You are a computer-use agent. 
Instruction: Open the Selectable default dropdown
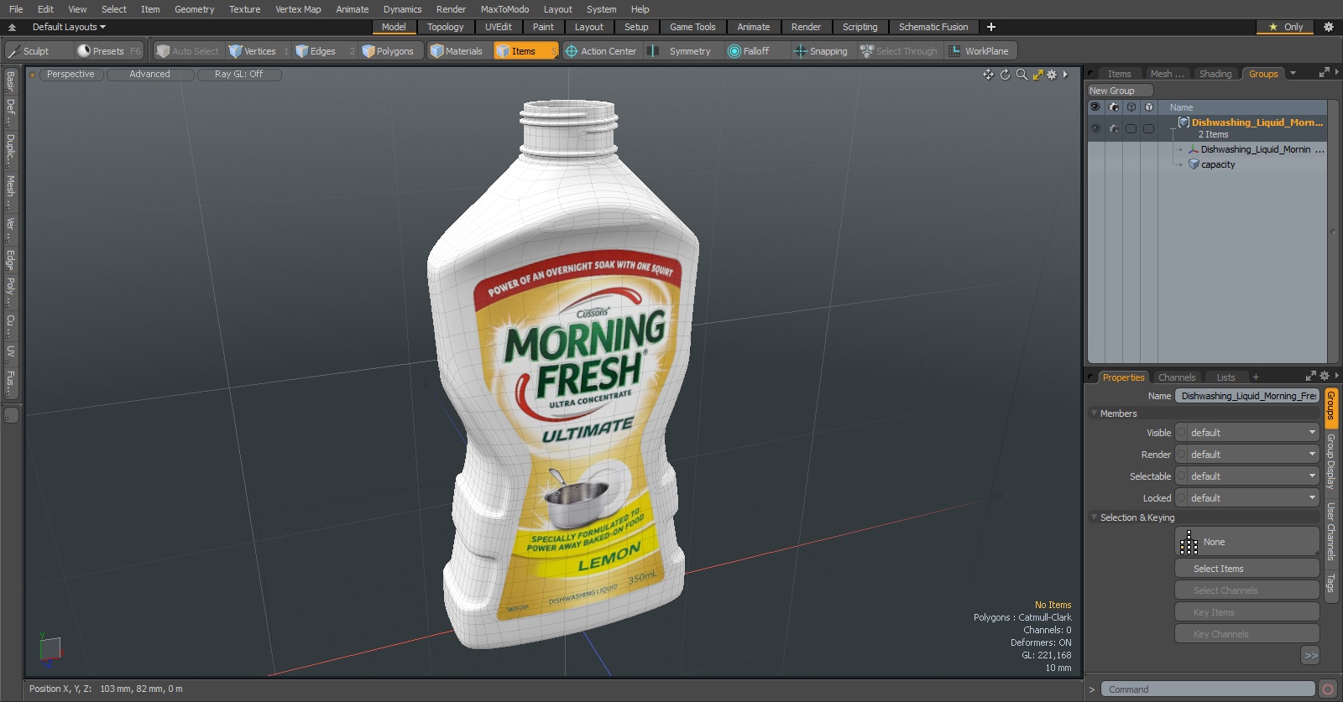point(1252,476)
